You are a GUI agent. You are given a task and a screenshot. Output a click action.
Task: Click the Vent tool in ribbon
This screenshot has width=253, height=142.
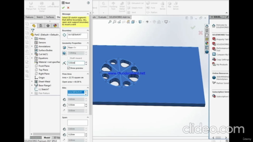pos(132,12)
